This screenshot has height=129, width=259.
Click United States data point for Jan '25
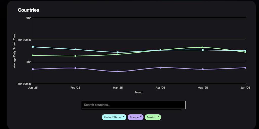(x=33, y=47)
